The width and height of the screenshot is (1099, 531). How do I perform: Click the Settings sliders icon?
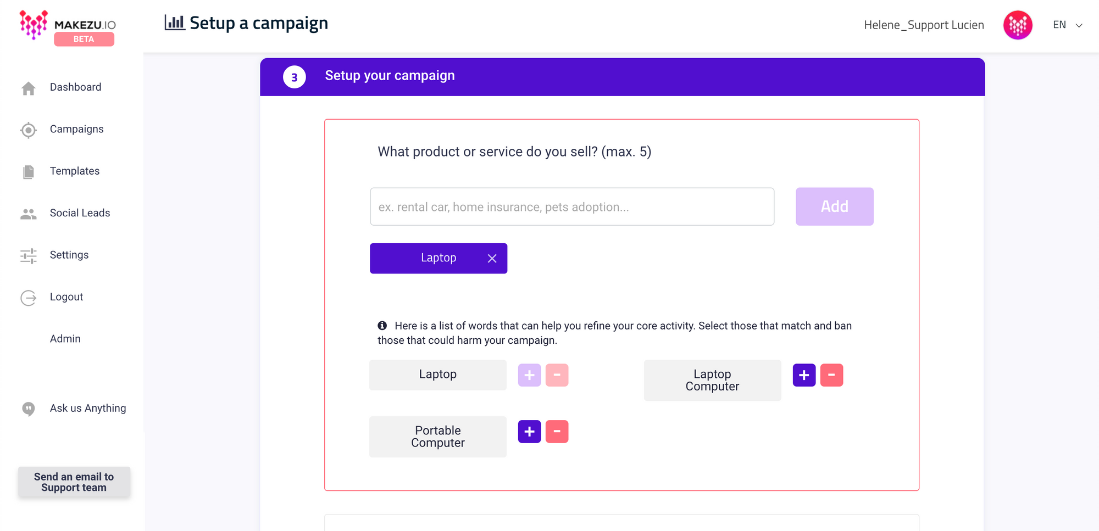29,256
